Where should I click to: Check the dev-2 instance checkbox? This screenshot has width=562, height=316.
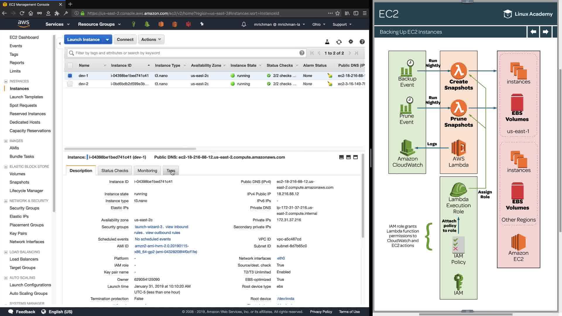pos(70,84)
